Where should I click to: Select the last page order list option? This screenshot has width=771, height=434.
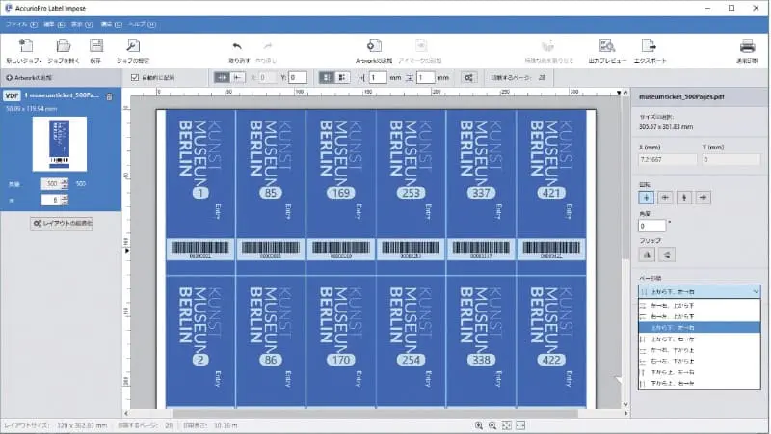701,383
